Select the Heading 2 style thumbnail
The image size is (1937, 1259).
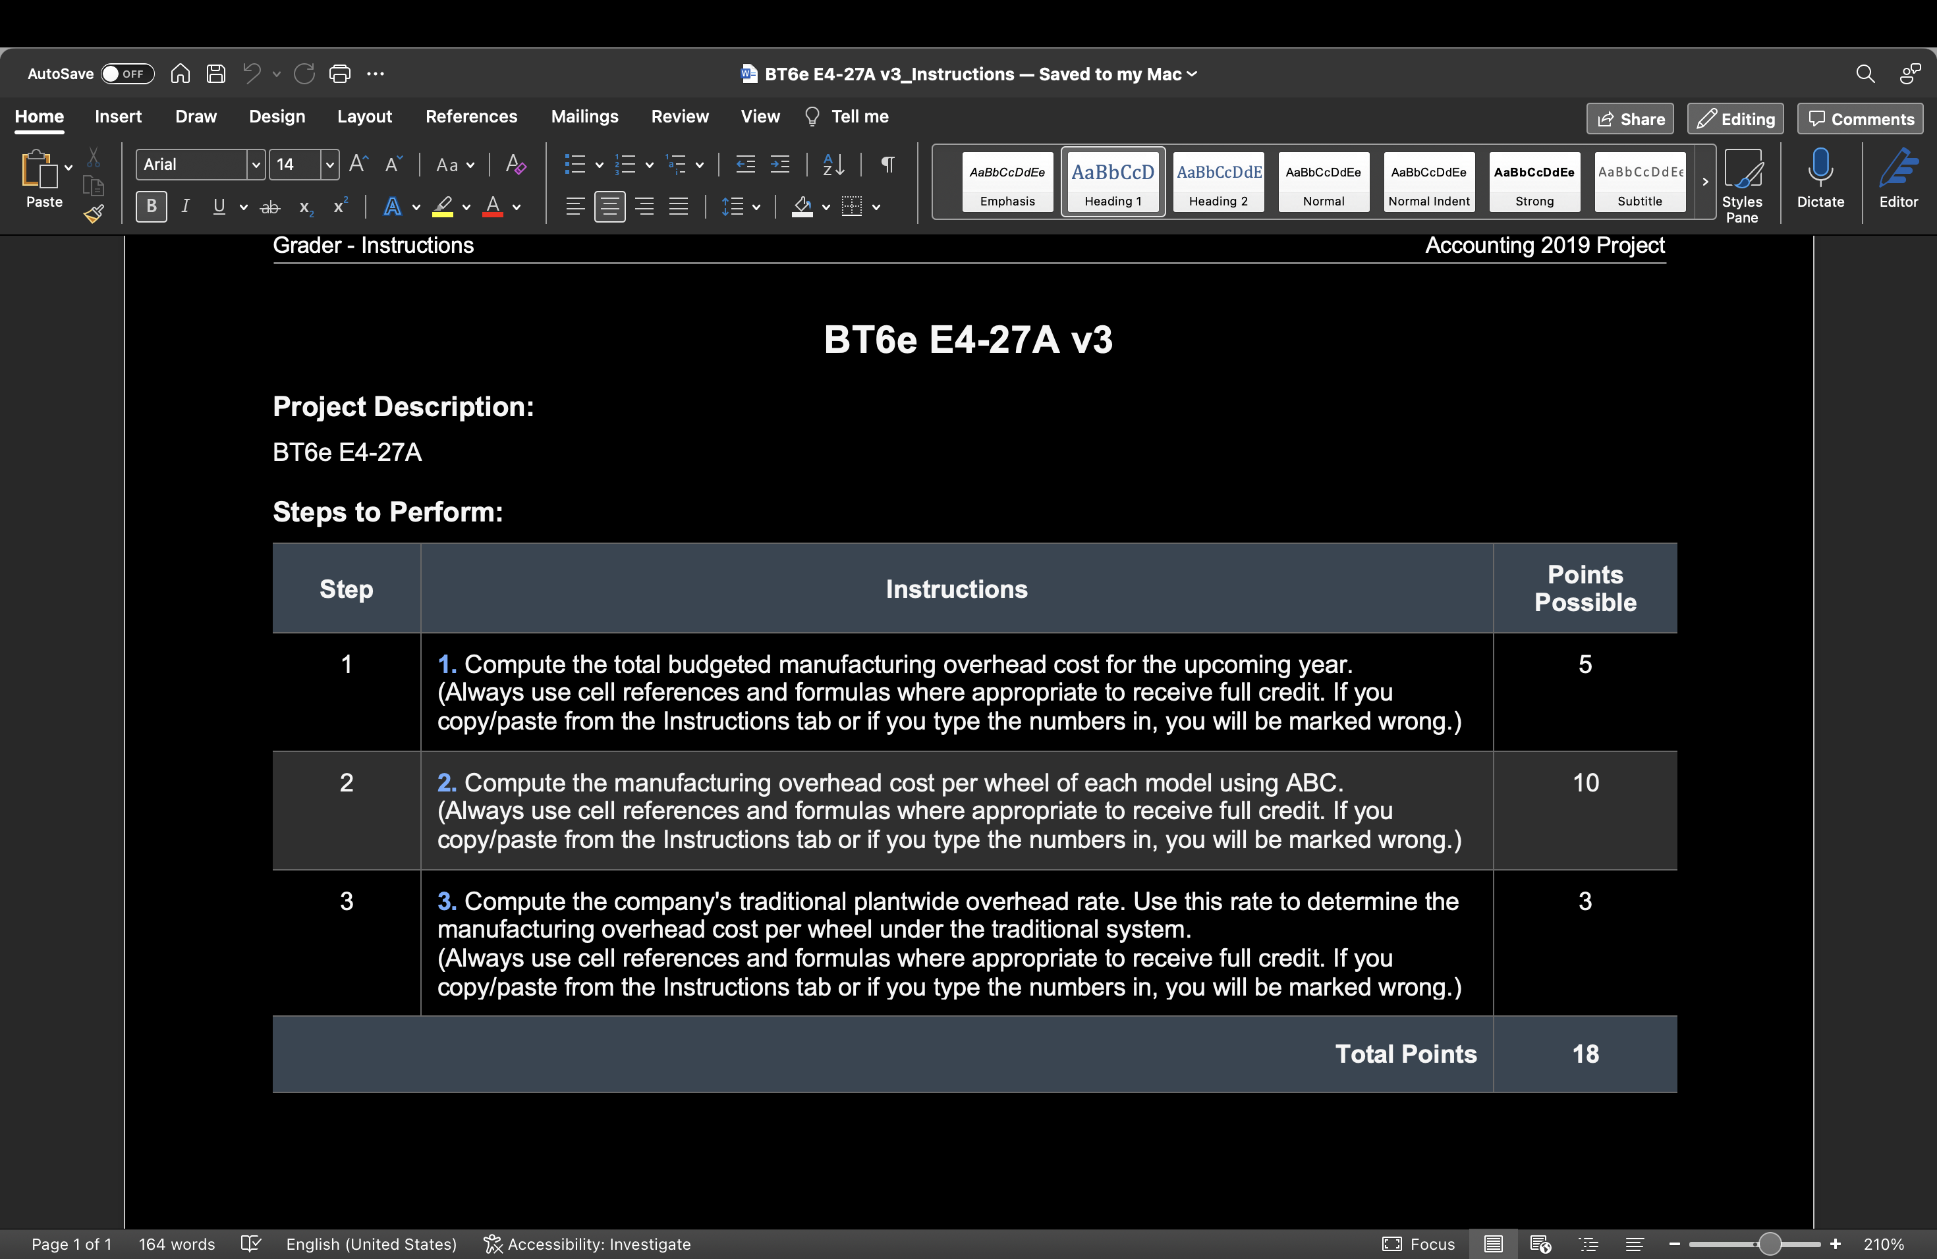(x=1218, y=181)
